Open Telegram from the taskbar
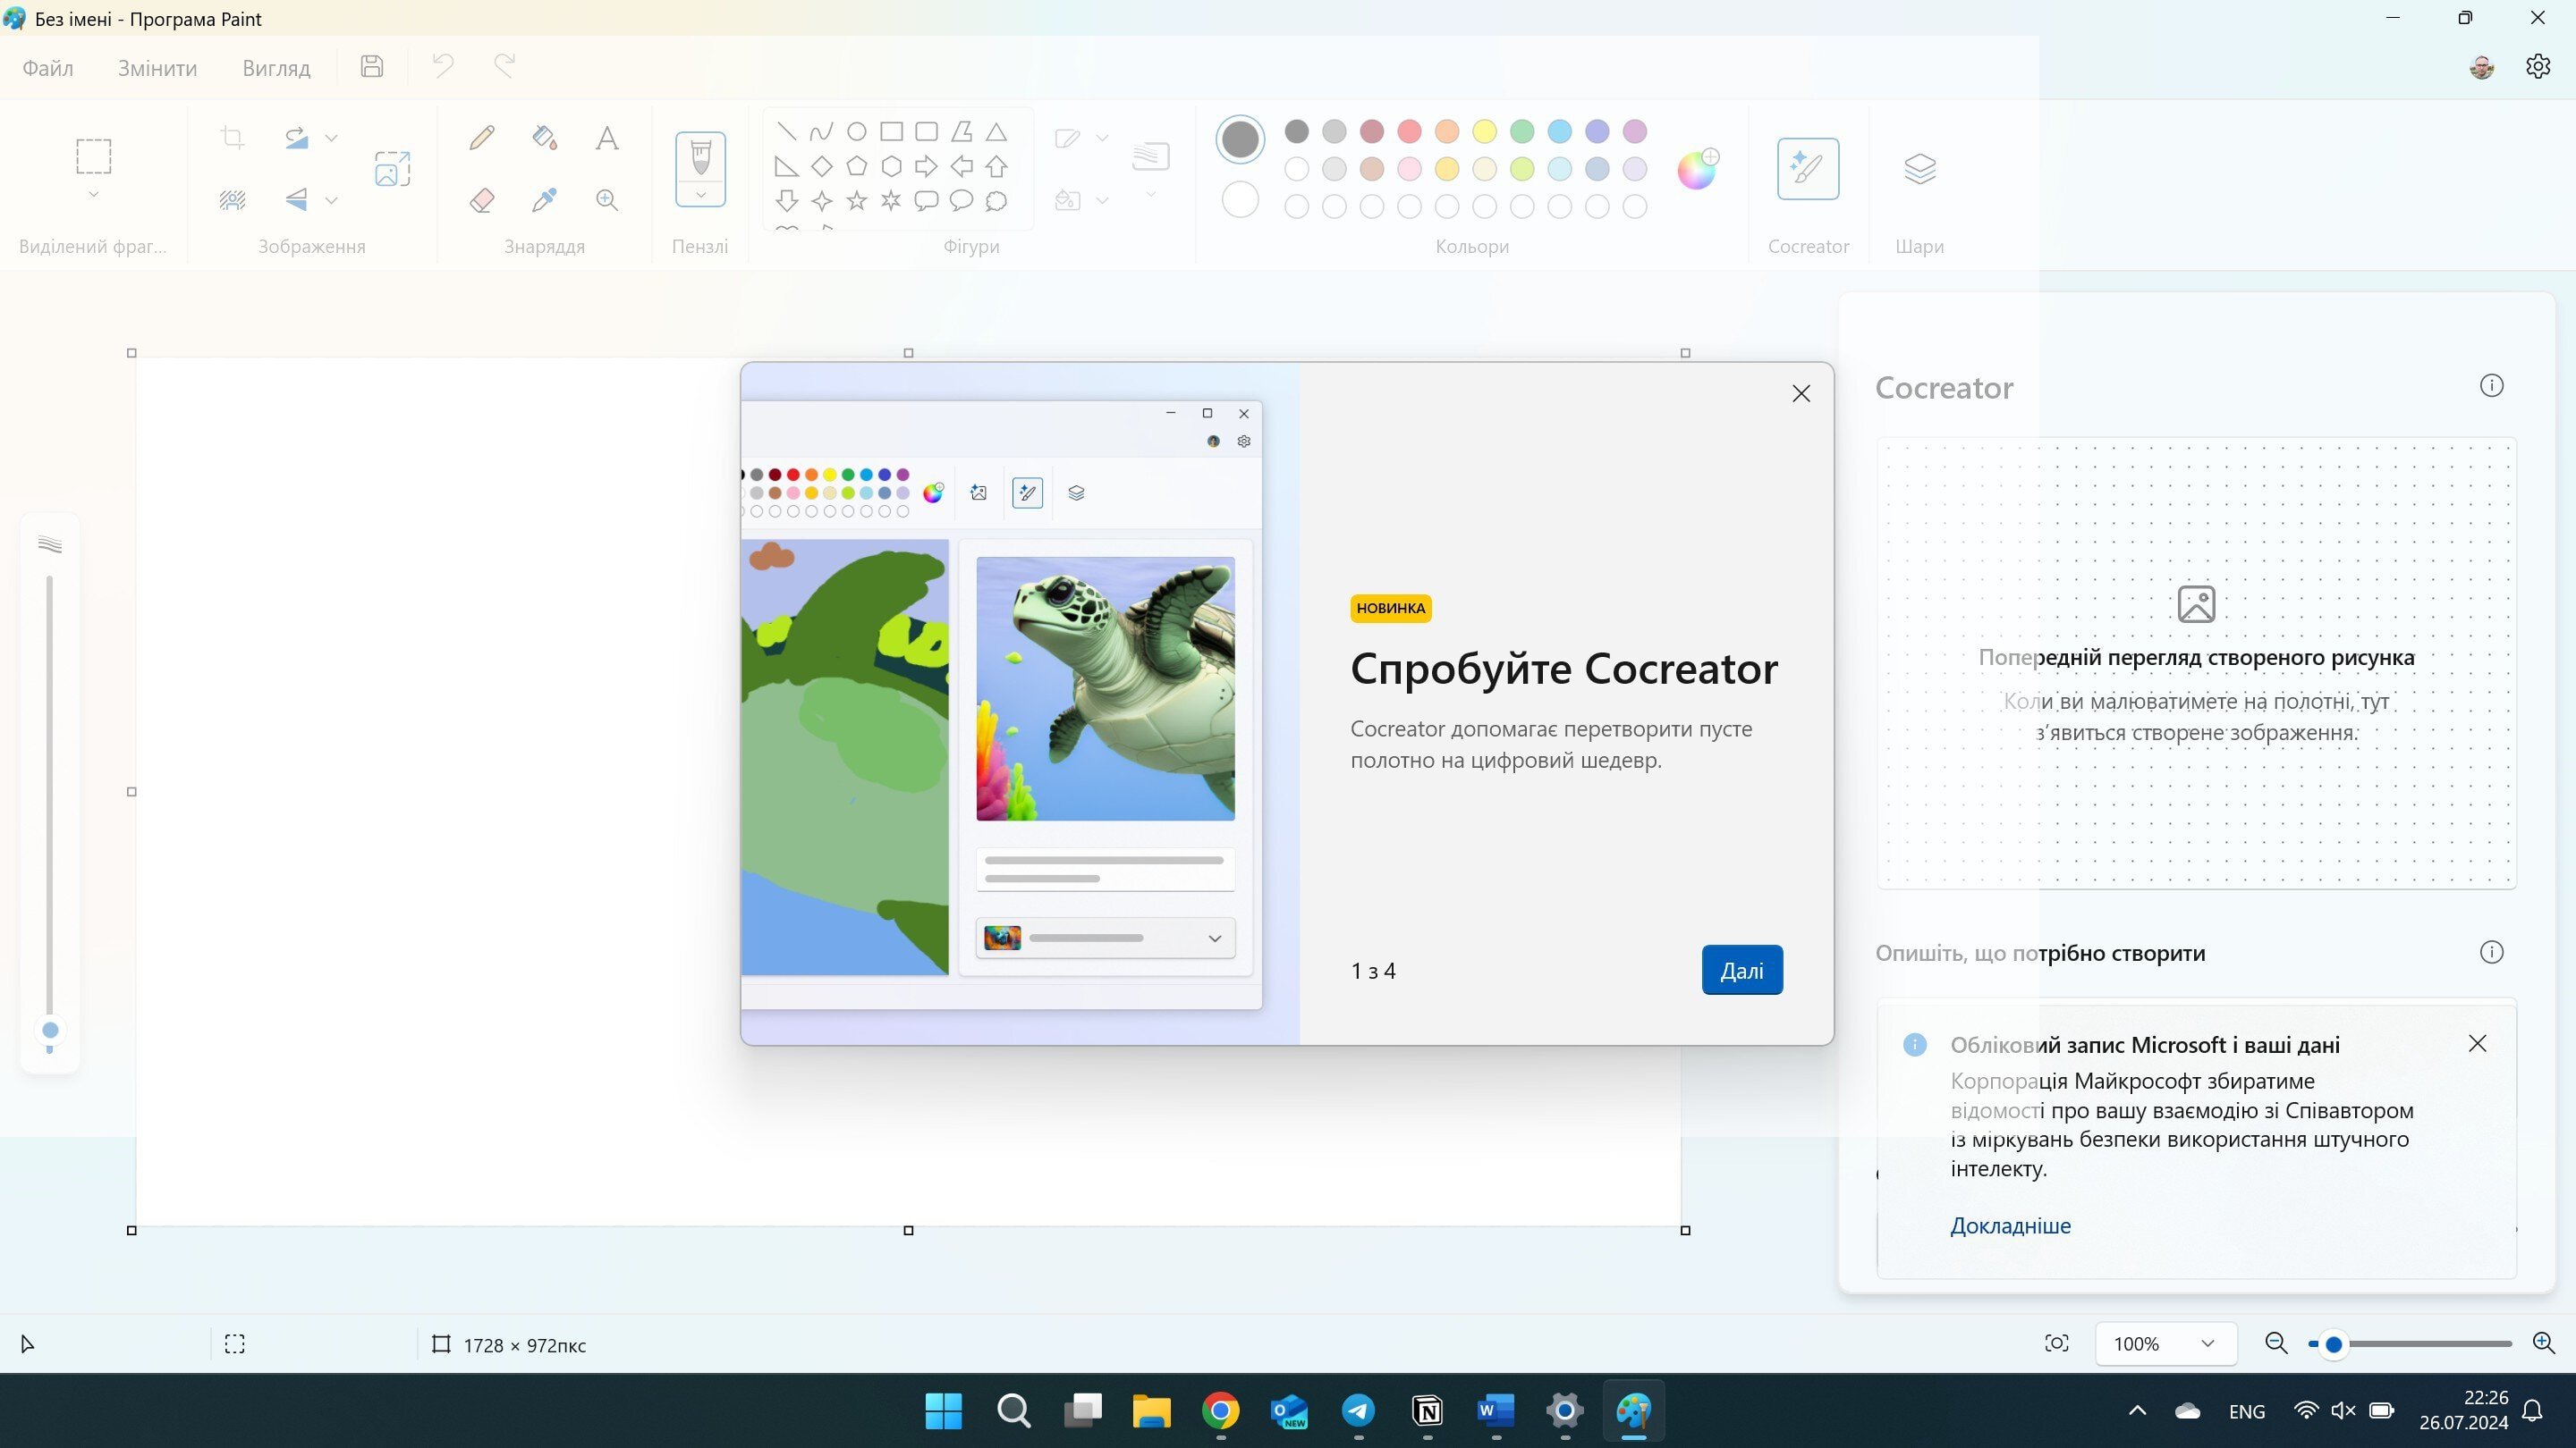This screenshot has height=1448, width=2576. point(1358,1411)
